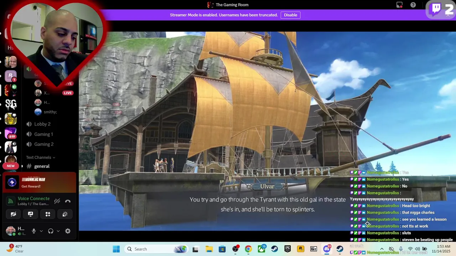Mute the microphone in user panel
The height and width of the screenshot is (256, 456).
34,231
